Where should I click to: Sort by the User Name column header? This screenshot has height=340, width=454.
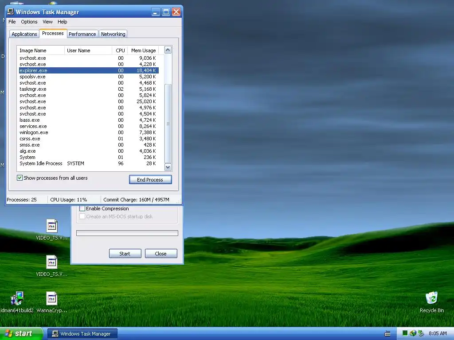88,50
